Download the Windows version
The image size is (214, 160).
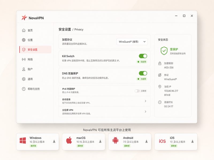(54, 141)
